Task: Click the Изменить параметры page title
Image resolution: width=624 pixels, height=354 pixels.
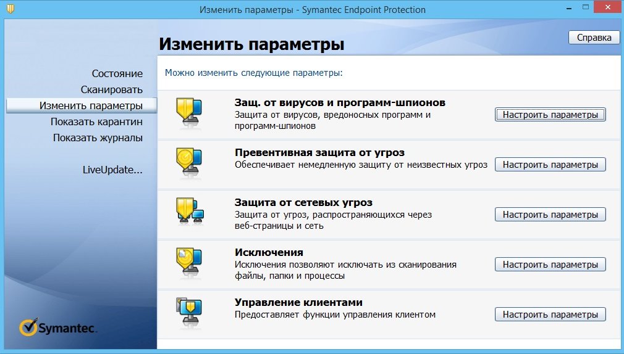Action: tap(251, 44)
